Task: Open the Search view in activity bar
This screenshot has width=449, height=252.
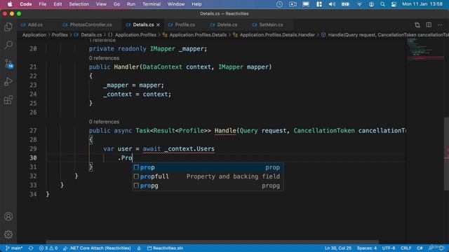Action: [8, 45]
